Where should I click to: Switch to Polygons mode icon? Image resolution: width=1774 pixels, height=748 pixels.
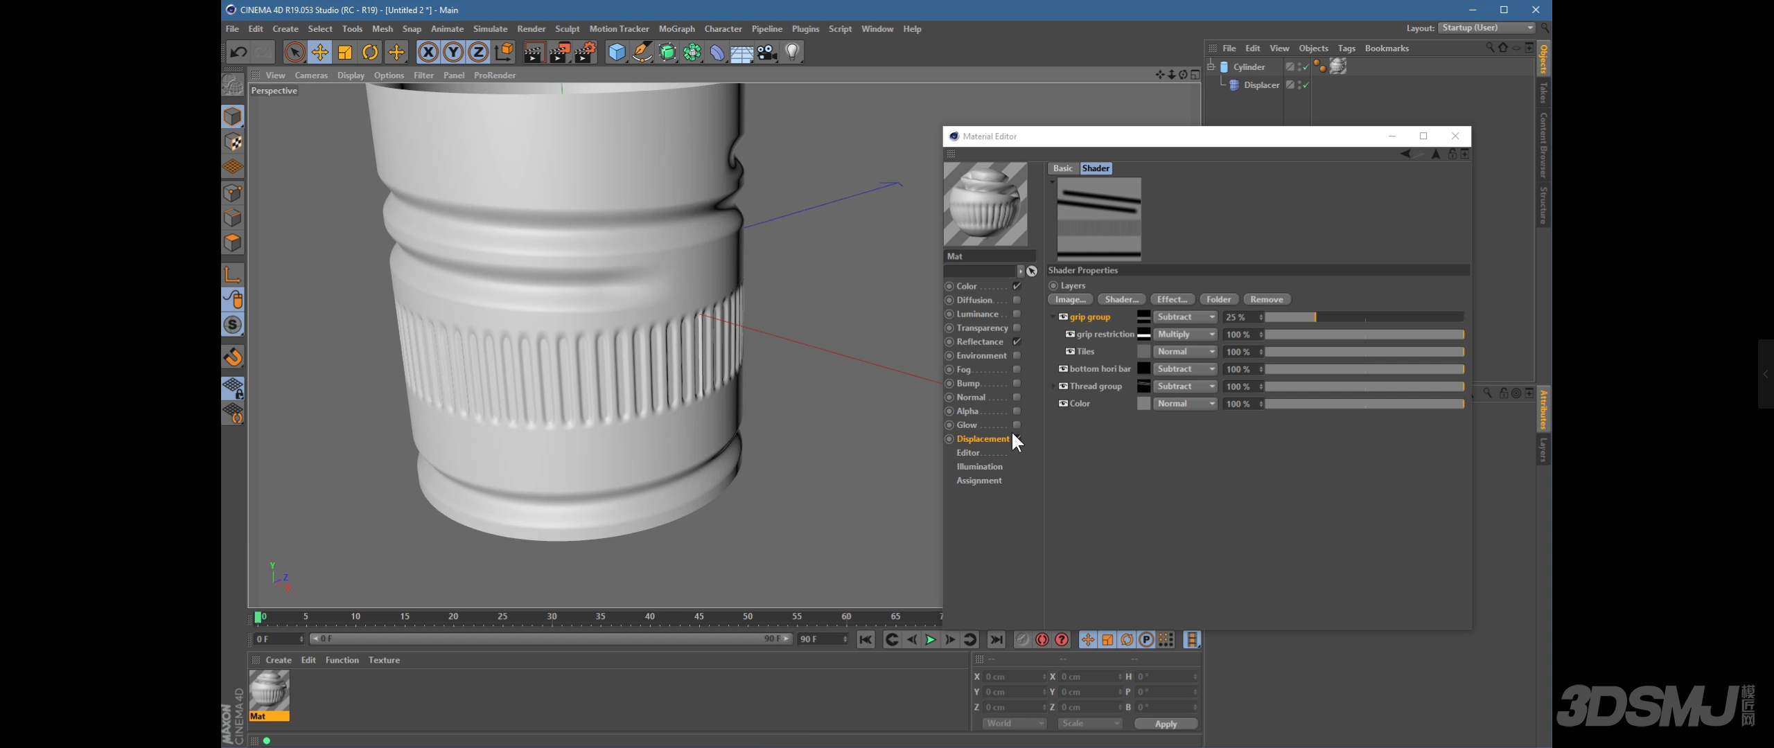pyautogui.click(x=233, y=242)
